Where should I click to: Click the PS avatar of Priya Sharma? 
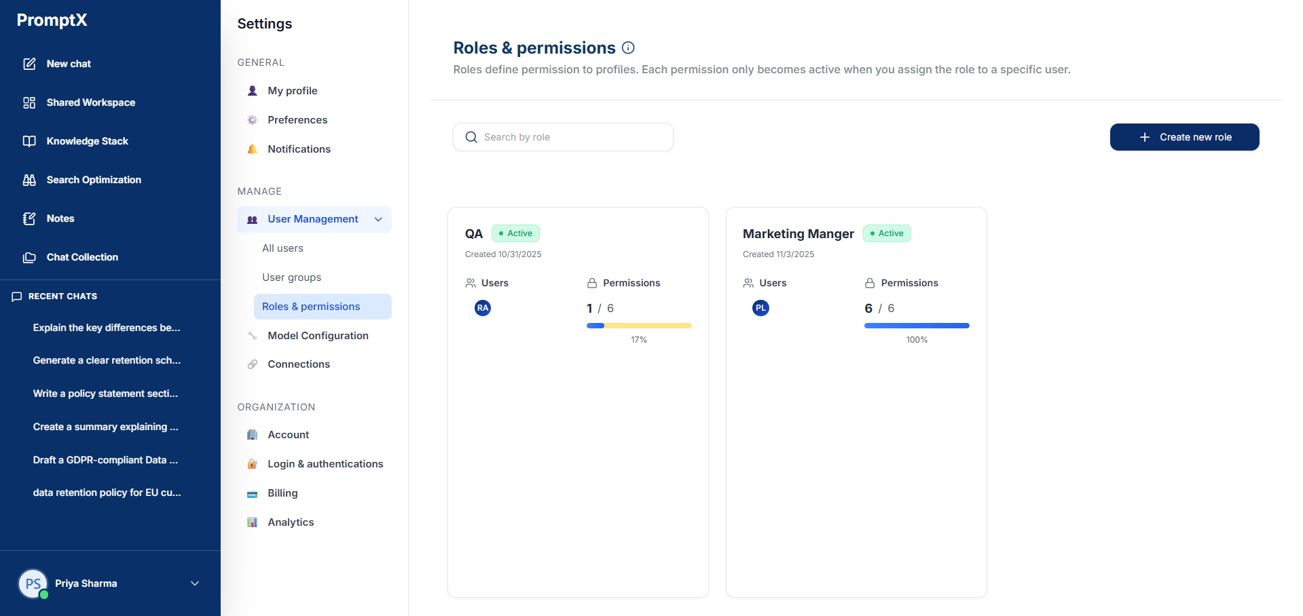[x=33, y=583]
